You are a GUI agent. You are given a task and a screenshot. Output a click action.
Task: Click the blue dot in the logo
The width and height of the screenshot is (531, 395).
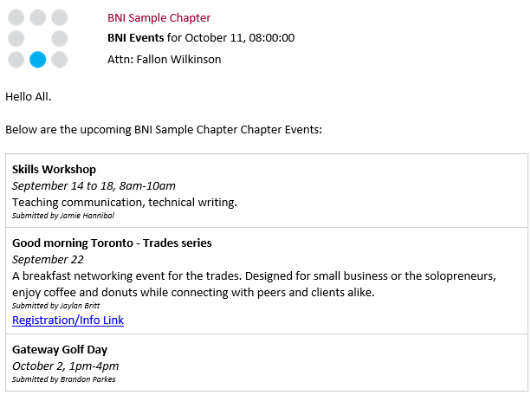point(37,60)
